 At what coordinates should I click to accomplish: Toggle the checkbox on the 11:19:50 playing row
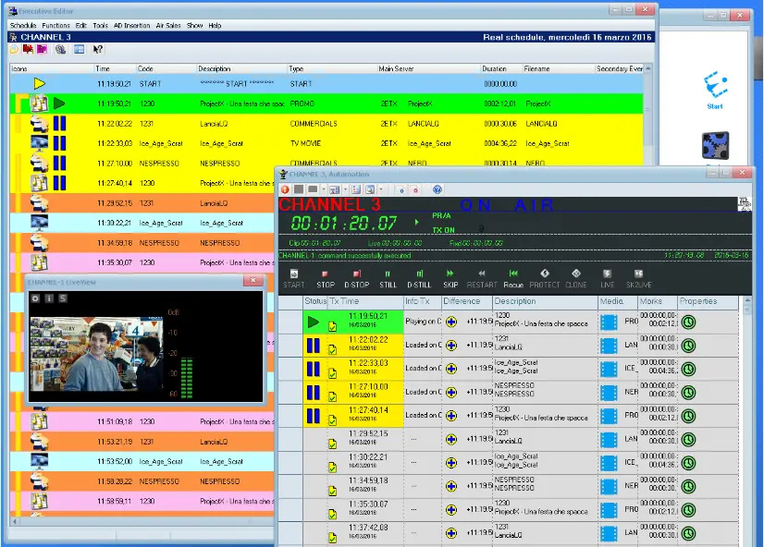pos(333,327)
